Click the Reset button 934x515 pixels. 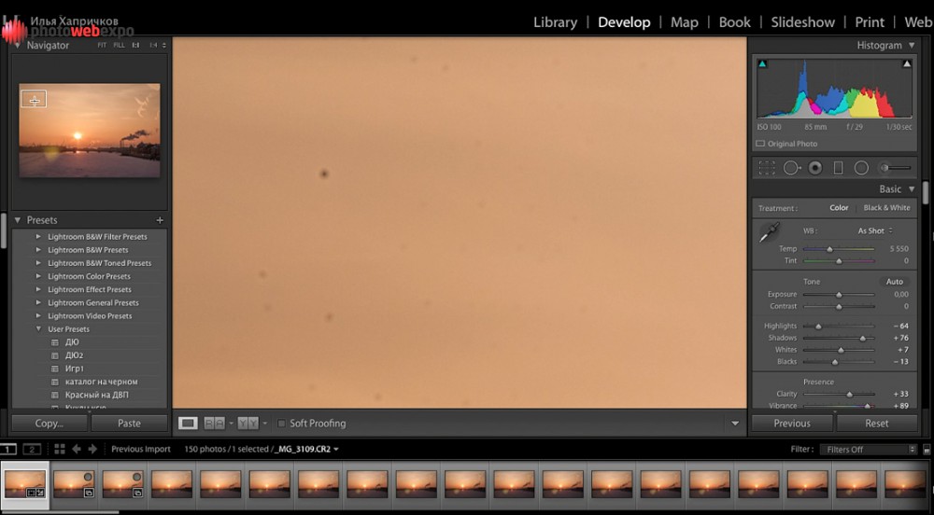click(877, 424)
